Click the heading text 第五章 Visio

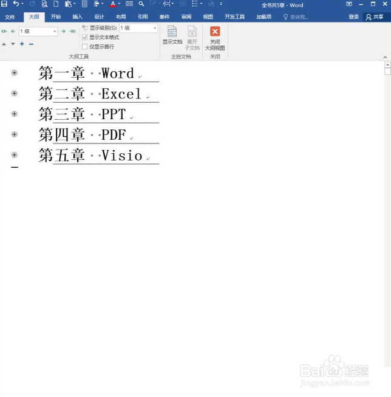click(90, 155)
